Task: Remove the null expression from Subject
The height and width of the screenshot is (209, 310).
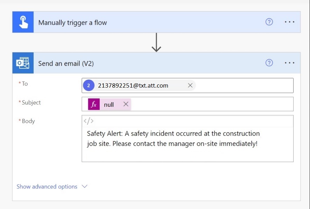Action: [x=126, y=104]
